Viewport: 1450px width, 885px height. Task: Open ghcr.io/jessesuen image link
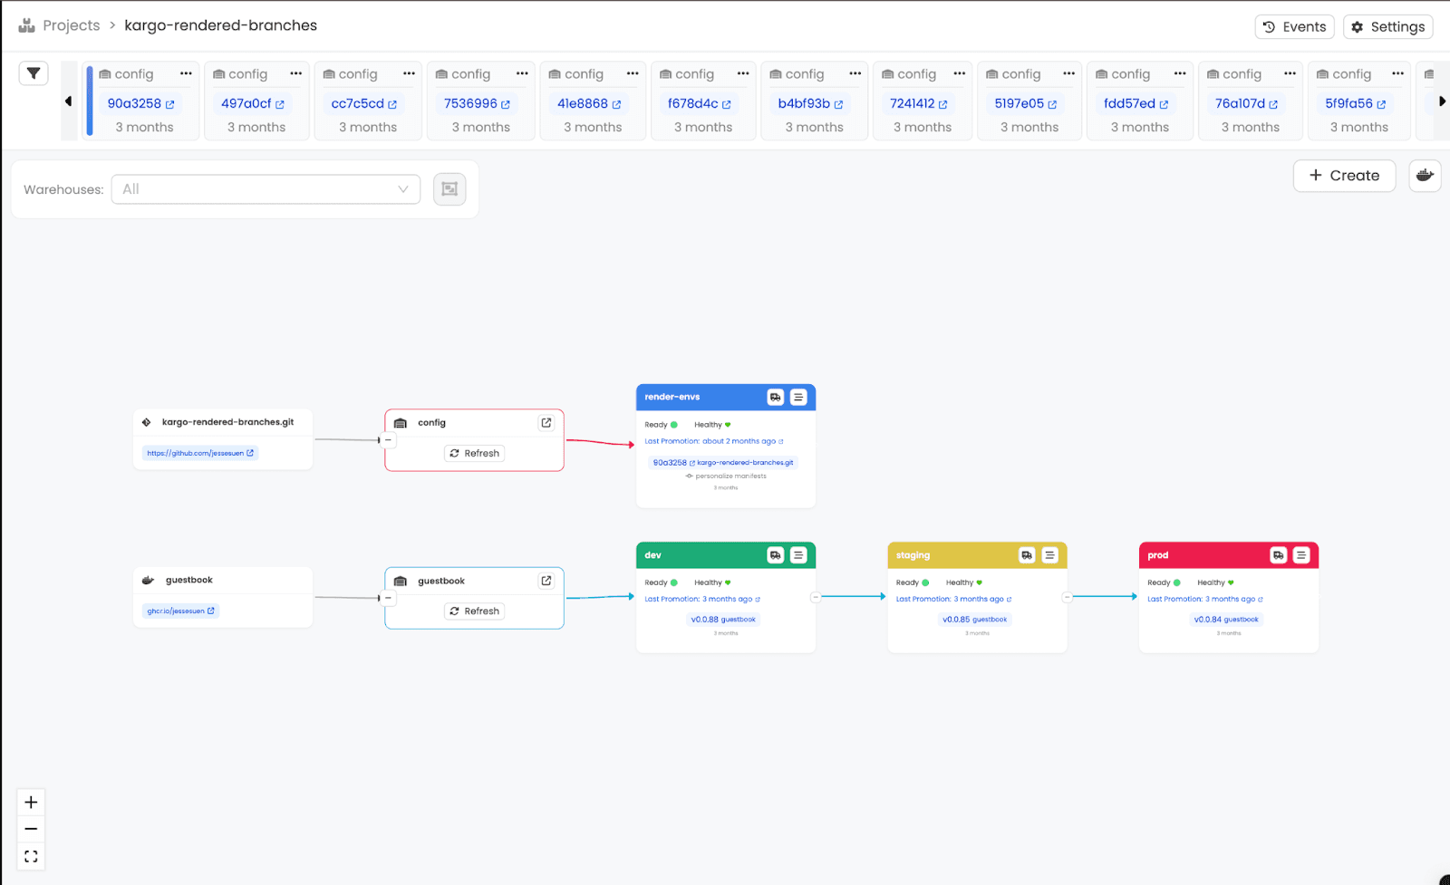point(180,611)
